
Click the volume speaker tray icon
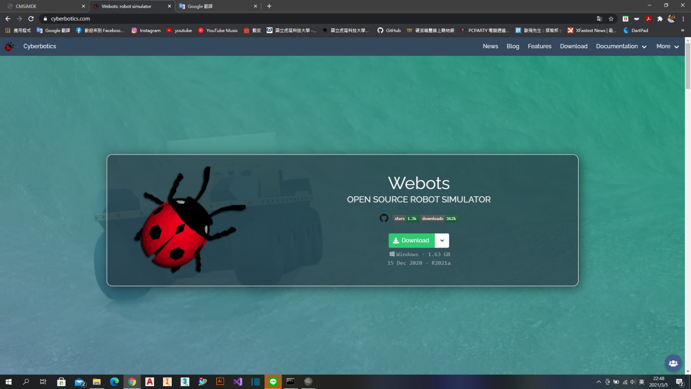click(633, 382)
